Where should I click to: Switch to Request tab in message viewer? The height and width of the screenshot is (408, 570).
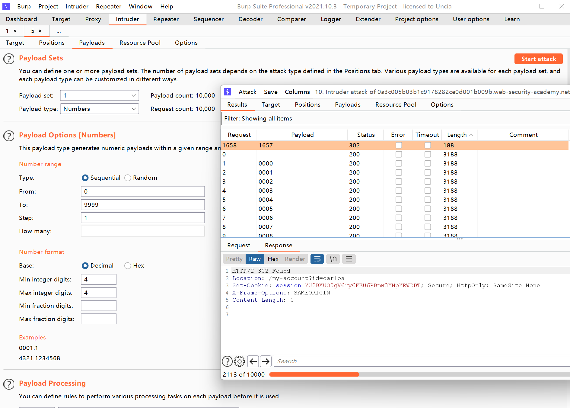pyautogui.click(x=239, y=245)
